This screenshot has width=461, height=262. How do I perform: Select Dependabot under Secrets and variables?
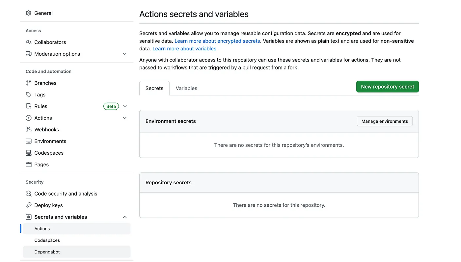(x=47, y=251)
